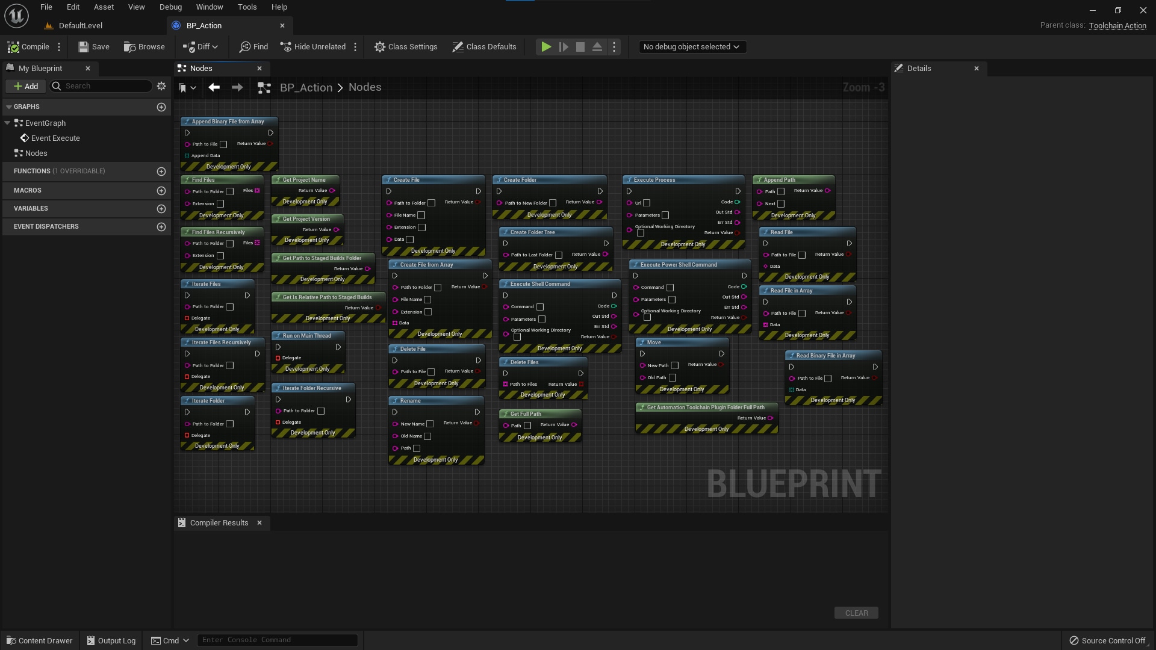Toggle Next checkbox on Append Path node
This screenshot has width=1156, height=650.
pyautogui.click(x=781, y=204)
